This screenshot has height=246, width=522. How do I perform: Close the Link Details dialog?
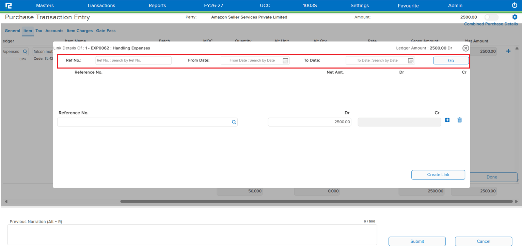pyautogui.click(x=465, y=48)
